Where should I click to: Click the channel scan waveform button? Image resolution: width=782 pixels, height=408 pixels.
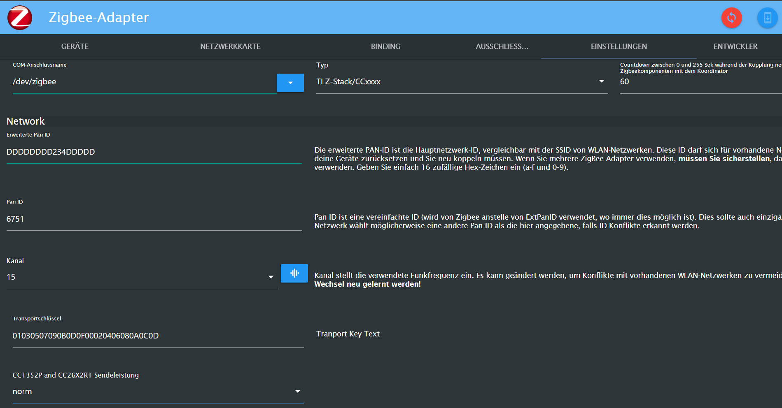click(x=294, y=273)
